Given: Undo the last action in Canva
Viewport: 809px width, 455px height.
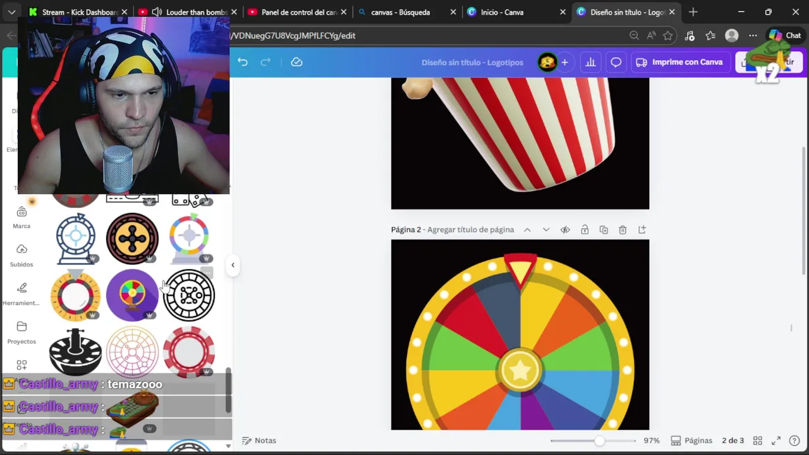Looking at the screenshot, I should (x=243, y=62).
